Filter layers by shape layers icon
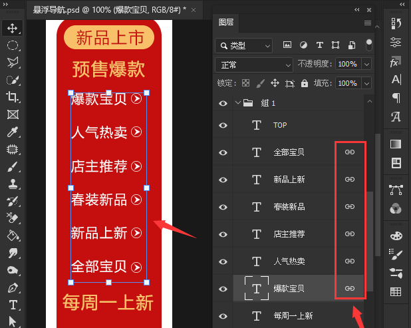 335,45
